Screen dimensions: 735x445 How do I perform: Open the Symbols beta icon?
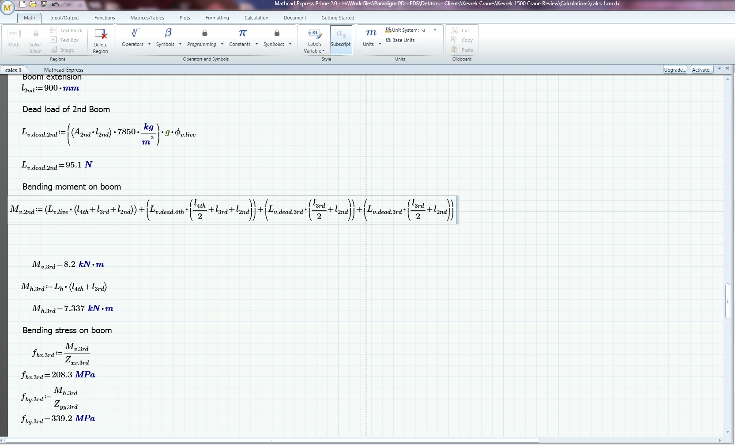[168, 33]
